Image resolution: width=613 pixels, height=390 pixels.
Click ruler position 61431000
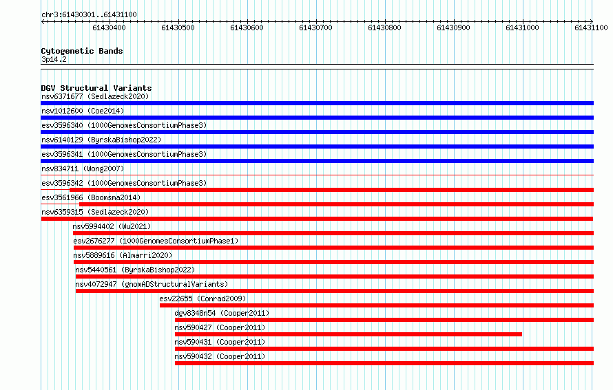point(522,28)
